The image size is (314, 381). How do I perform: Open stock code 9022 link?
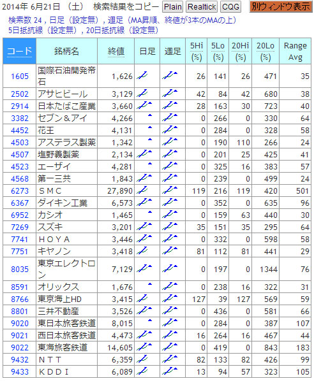click(x=20, y=348)
